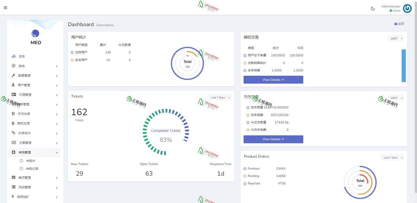417x203 pixels.
Task: Open the Tickets Last 7 Days dropdown
Action: (x=220, y=97)
